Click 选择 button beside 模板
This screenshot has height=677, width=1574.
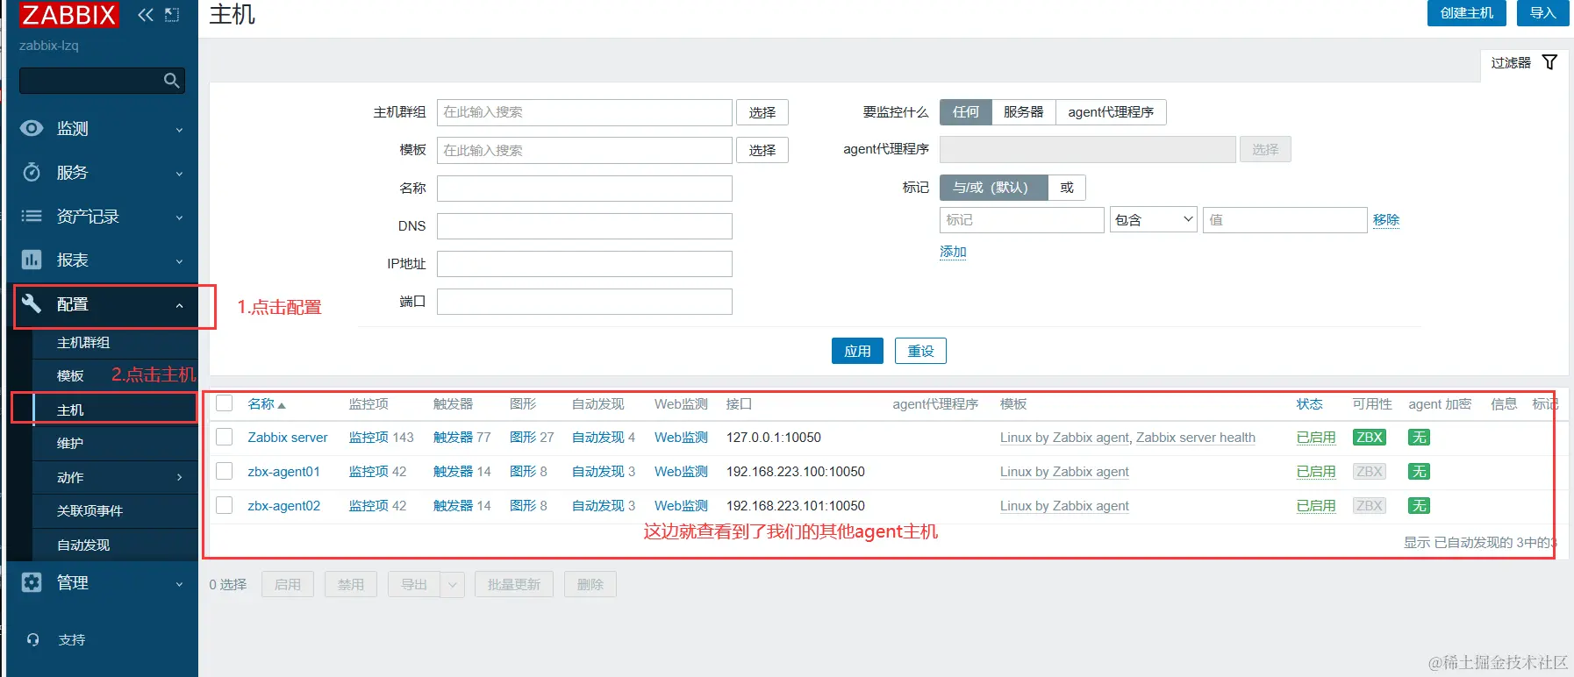click(x=762, y=150)
